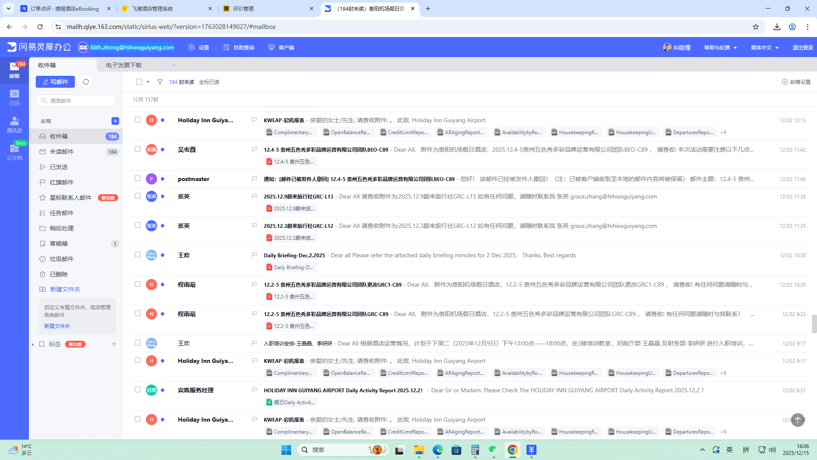The image size is (817, 460).
Task: Click the filter funnel icon
Action: (x=160, y=82)
